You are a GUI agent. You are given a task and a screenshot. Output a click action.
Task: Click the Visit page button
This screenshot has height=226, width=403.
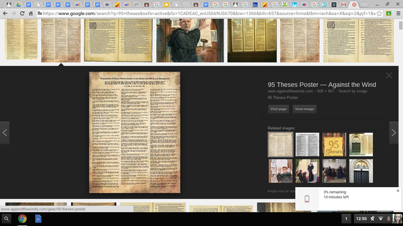pyautogui.click(x=278, y=109)
